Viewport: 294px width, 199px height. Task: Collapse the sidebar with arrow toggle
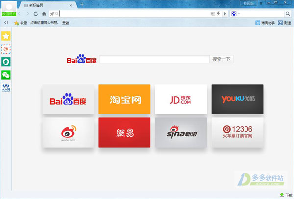click(6, 23)
